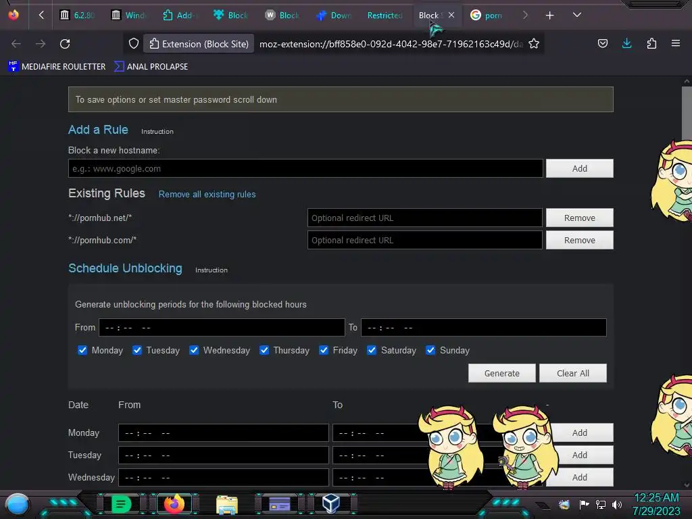The image size is (692, 519).
Task: Open a new tab with plus
Action: click(549, 16)
